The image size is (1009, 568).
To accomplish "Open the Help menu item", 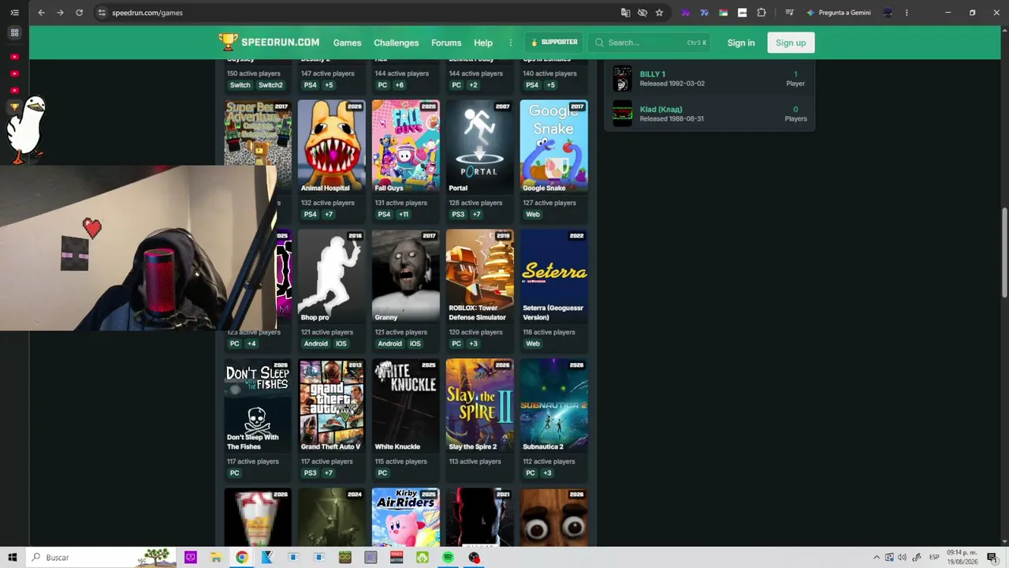I will 483,43.
